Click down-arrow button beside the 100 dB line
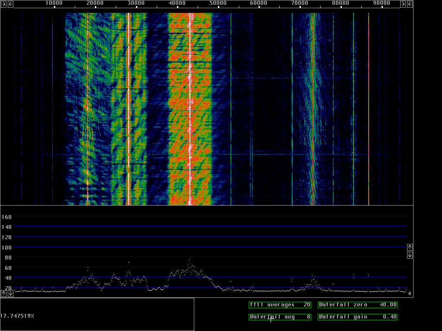 (x=410, y=255)
